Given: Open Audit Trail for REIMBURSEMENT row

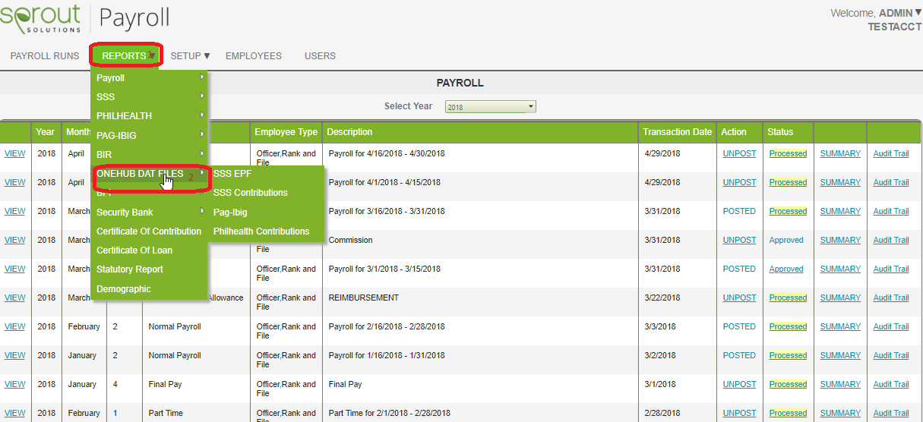Looking at the screenshot, I should pos(891,298).
